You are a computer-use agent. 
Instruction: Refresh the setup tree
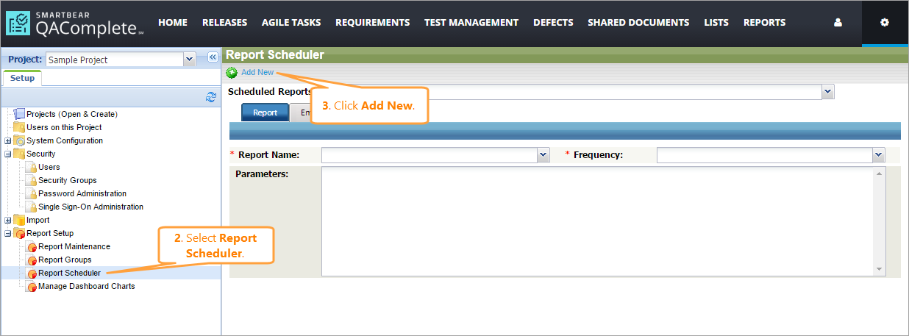(211, 97)
